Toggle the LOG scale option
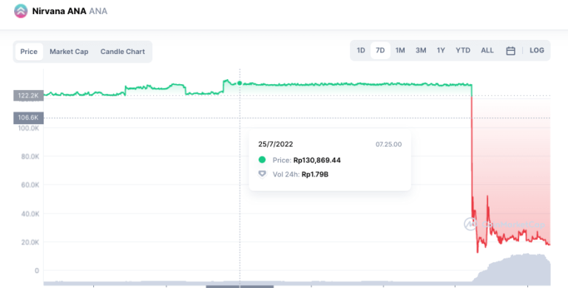Viewport: 568px width, 288px height. tap(536, 50)
